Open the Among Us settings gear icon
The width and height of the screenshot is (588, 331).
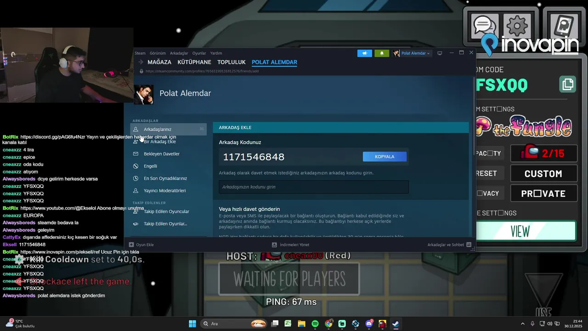click(x=517, y=27)
